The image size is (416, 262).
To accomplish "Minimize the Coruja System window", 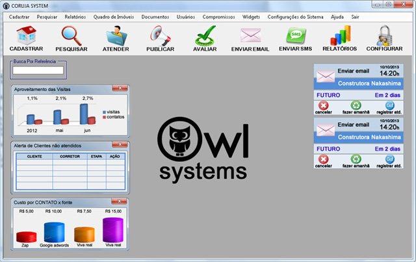I will tap(377, 5).
